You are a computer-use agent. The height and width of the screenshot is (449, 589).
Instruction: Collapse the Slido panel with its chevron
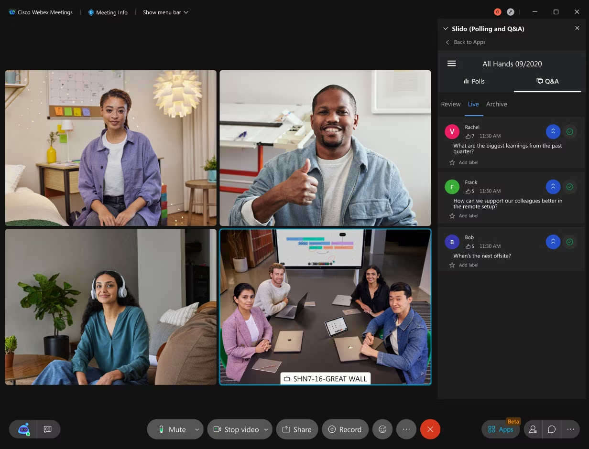pos(446,28)
